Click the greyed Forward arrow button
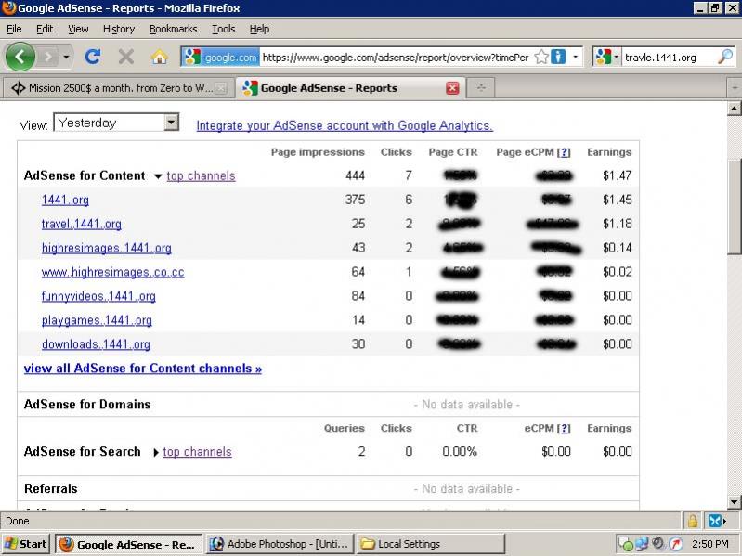742x556 pixels. (x=48, y=58)
